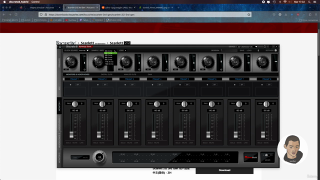
Task: Click the 48V button under Preamp 3 knob
Action: [120, 69]
